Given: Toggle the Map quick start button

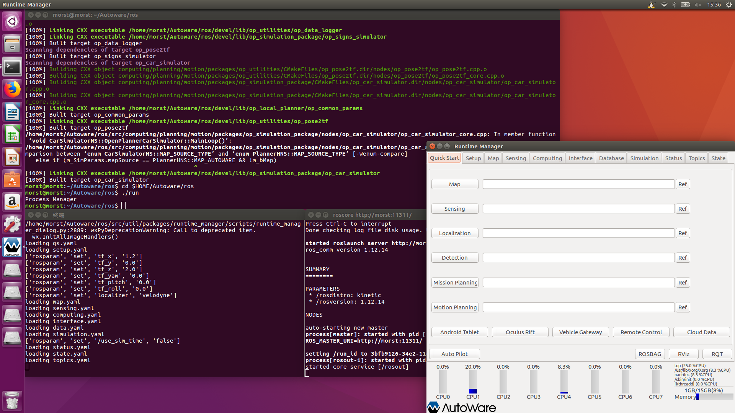Looking at the screenshot, I should [x=454, y=184].
